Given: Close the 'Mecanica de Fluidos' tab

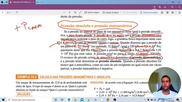Looking at the screenshot, I should [x=33, y=2].
